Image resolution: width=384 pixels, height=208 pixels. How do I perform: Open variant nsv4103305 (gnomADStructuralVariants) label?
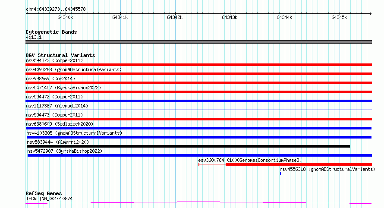click(x=74, y=133)
